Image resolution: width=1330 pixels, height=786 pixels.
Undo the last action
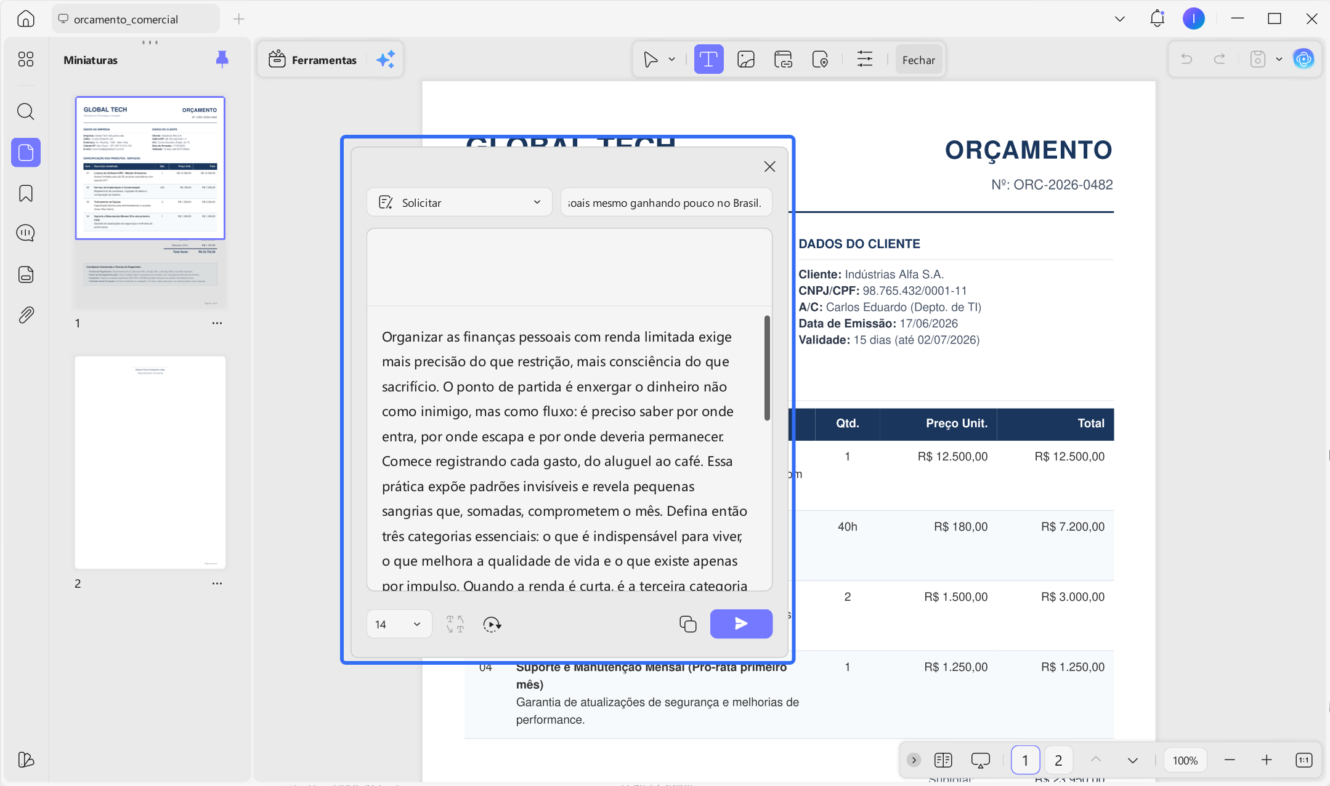tap(1186, 59)
